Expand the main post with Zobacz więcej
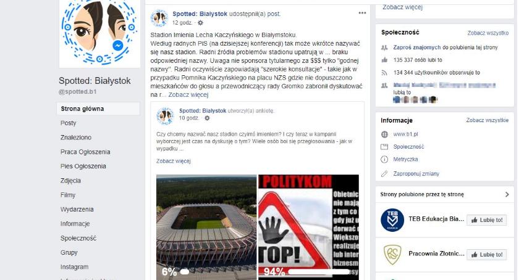The image size is (519, 280). click(188, 95)
